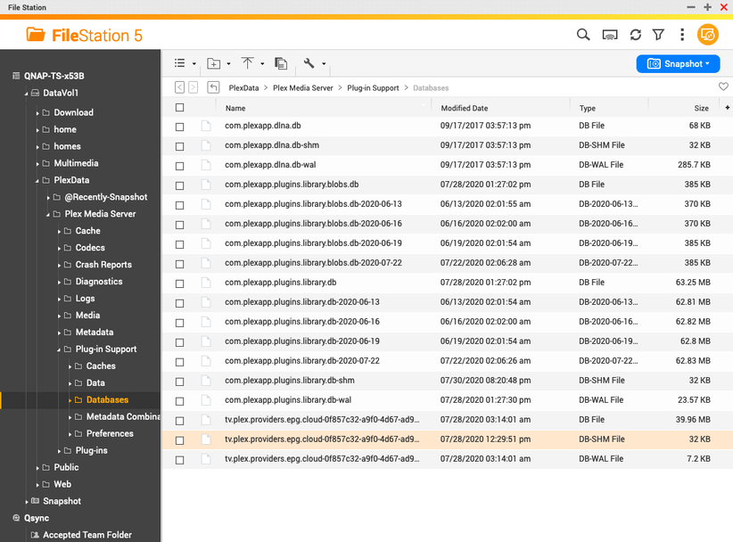Image resolution: width=733 pixels, height=542 pixels.
Task: Open the Snapshot dropdown button
Action: pyautogui.click(x=678, y=64)
